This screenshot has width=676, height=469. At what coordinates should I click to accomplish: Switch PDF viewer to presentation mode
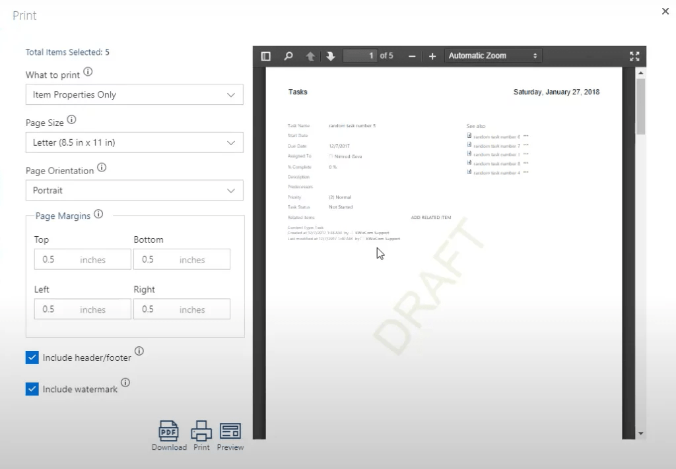tap(634, 56)
